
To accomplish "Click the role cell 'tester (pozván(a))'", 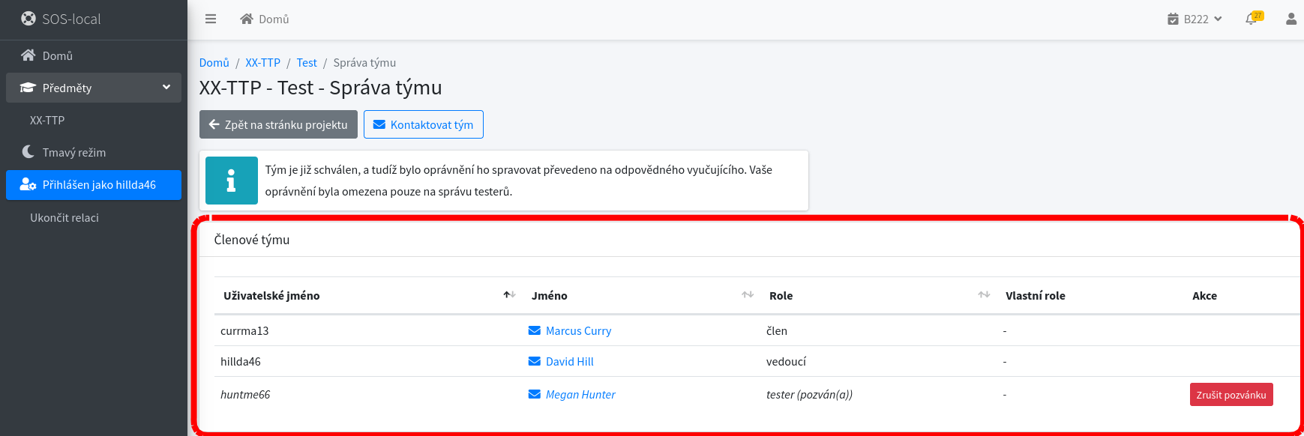I will click(x=809, y=394).
